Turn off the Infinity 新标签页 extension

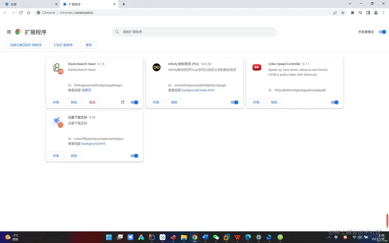tap(235, 102)
